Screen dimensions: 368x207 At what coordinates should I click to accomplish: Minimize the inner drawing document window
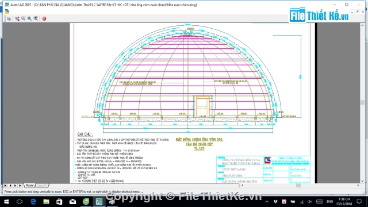tap(352, 11)
